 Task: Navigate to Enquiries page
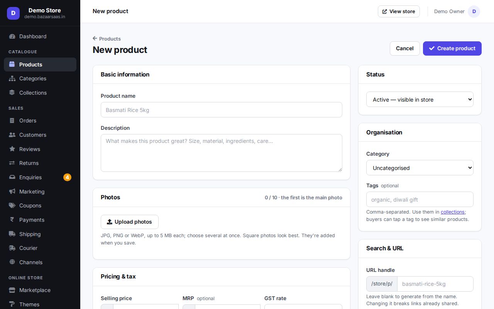(x=40, y=177)
